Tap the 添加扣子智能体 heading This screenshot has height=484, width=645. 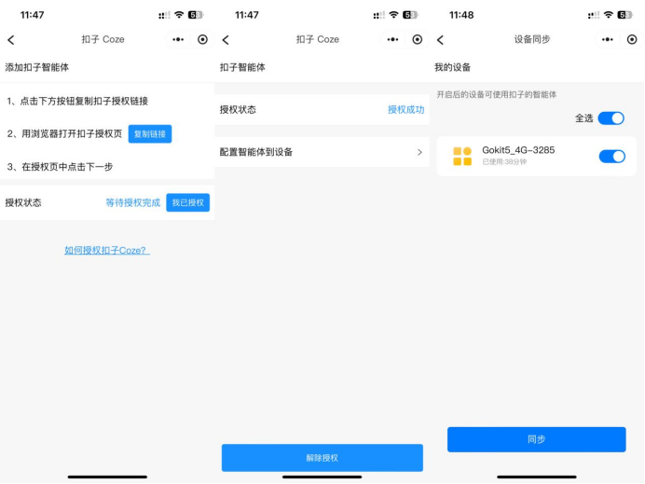[x=37, y=67]
